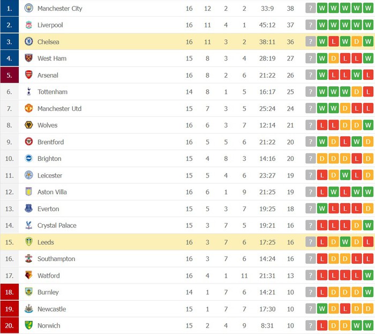Click the Chelsea club crest icon
The width and height of the screenshot is (375, 334).
point(29,42)
